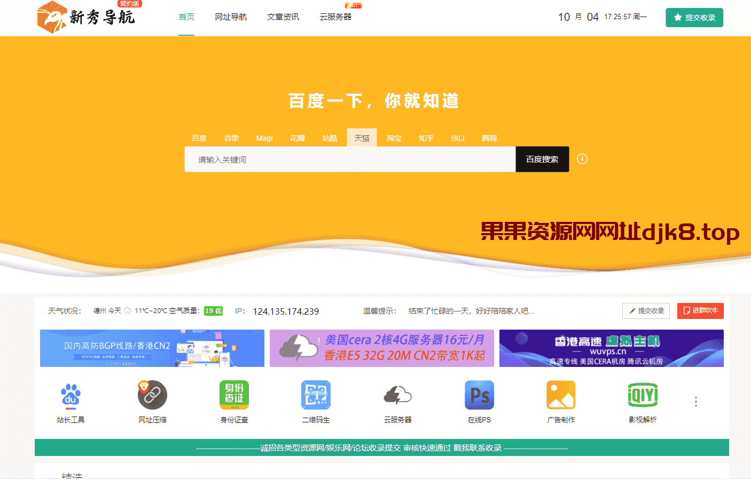Open the 二维码生 QR code generator icon
The image size is (751, 480).
click(x=316, y=400)
